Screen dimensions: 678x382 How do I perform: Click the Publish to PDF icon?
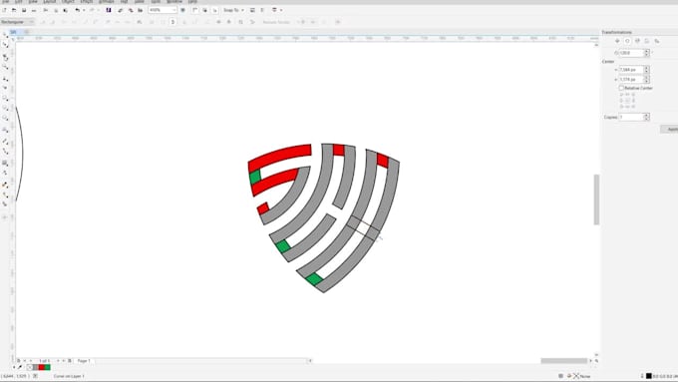[x=141, y=10]
